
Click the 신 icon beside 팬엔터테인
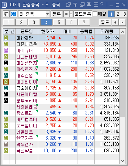pyautogui.click(x=6, y=57)
